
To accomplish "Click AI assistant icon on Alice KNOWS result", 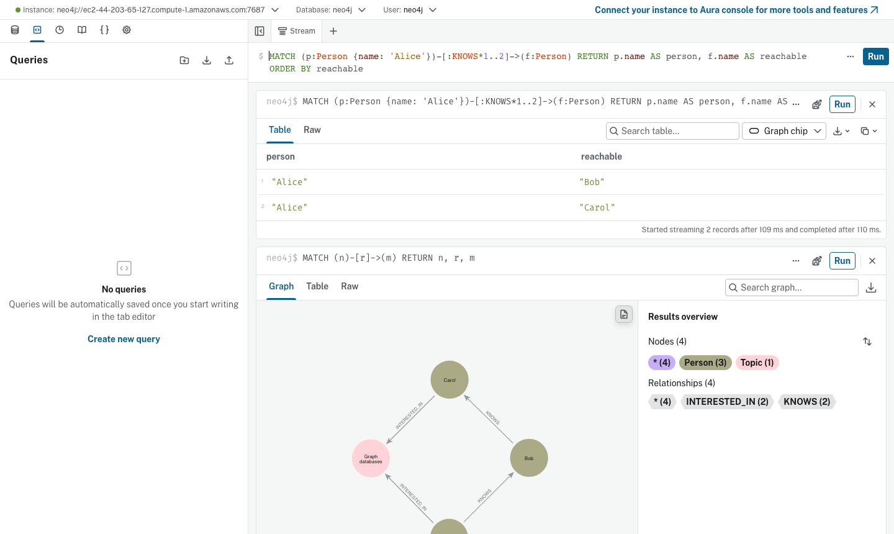I will [817, 104].
